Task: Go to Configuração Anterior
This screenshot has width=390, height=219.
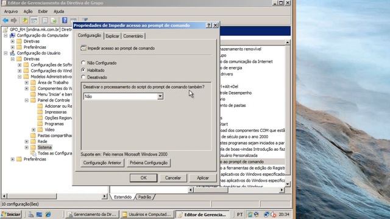Action: click(102, 163)
